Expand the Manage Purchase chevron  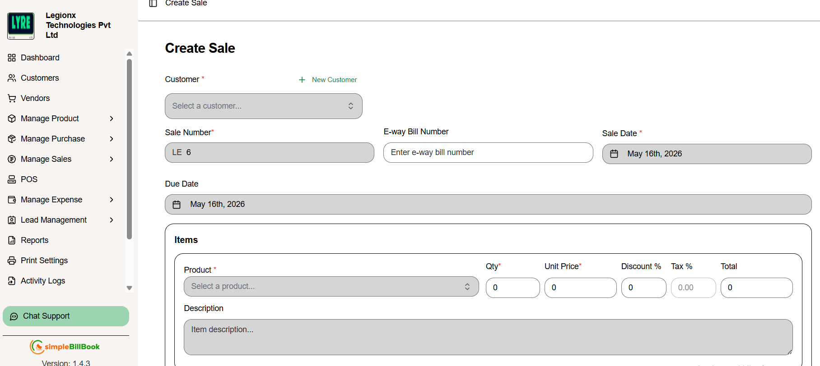click(x=112, y=139)
